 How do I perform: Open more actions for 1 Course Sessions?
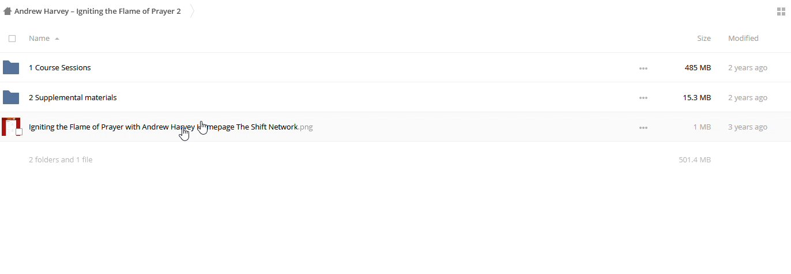click(x=643, y=68)
